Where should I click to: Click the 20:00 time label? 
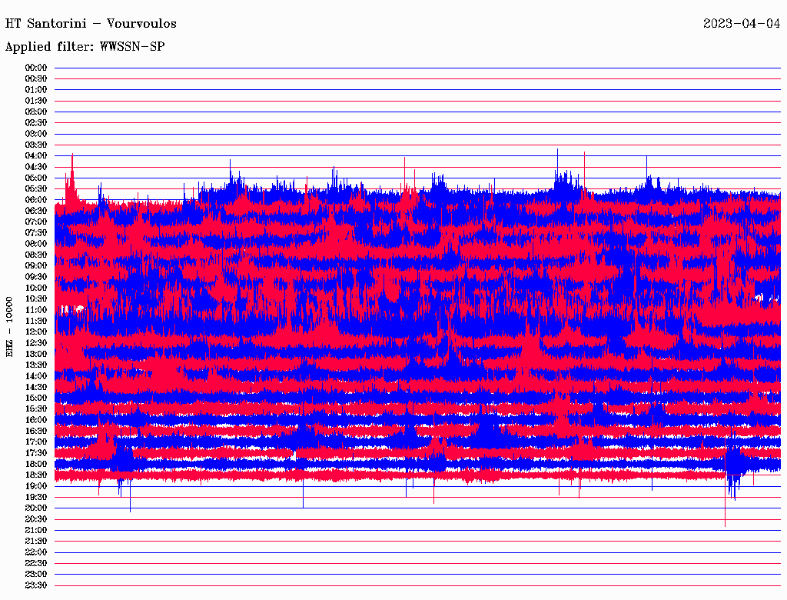[x=36, y=508]
